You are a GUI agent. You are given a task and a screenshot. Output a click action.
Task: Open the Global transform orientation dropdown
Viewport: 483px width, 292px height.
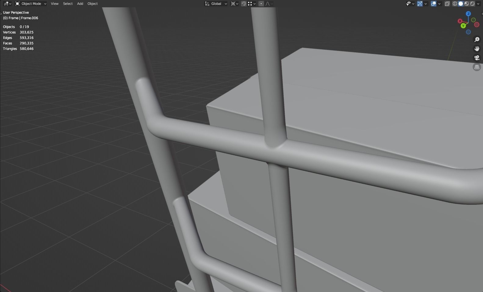(x=216, y=4)
